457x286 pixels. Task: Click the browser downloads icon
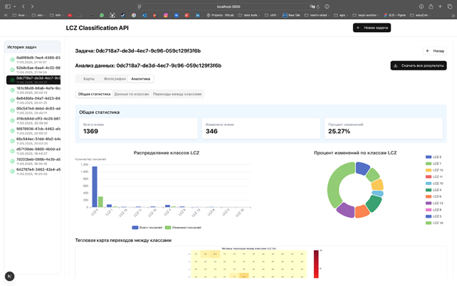421,6
